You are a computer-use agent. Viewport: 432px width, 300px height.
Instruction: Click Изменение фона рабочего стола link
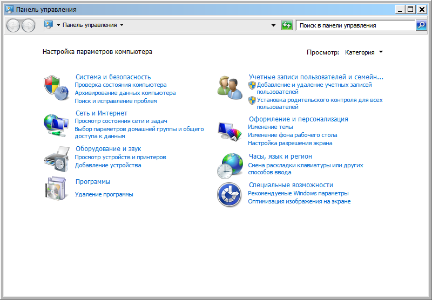pos(292,135)
